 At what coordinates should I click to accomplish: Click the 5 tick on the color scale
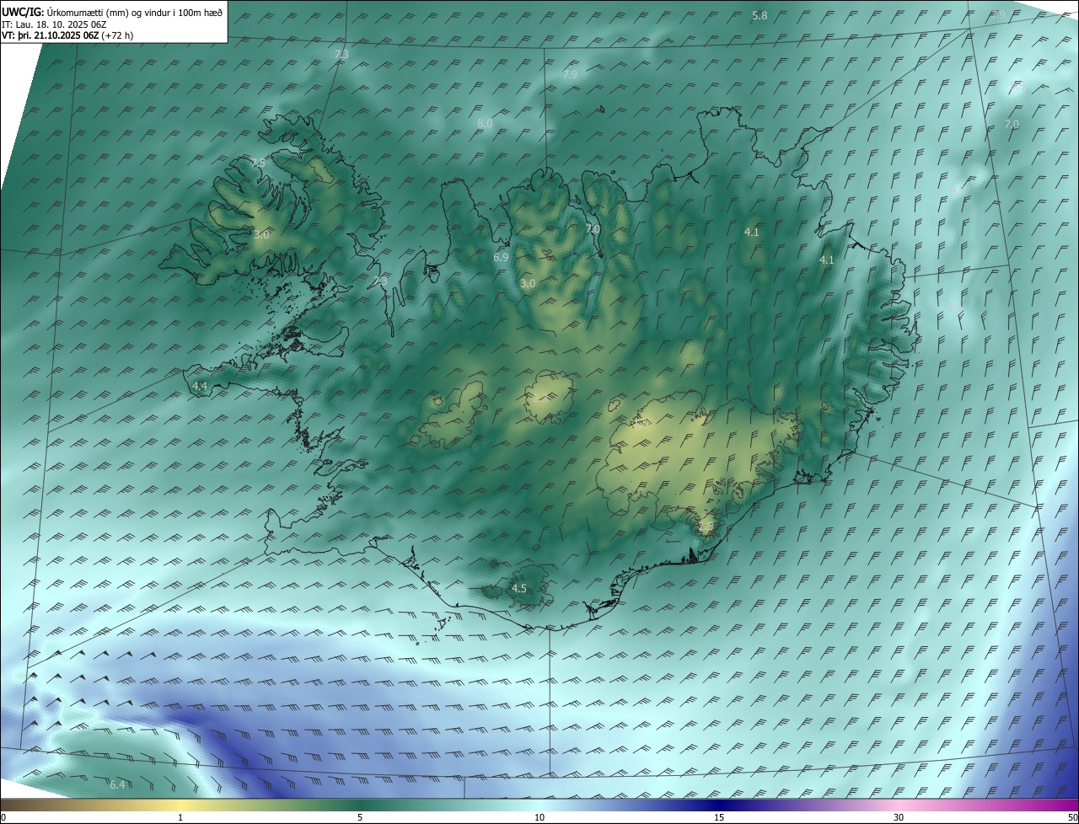[360, 817]
